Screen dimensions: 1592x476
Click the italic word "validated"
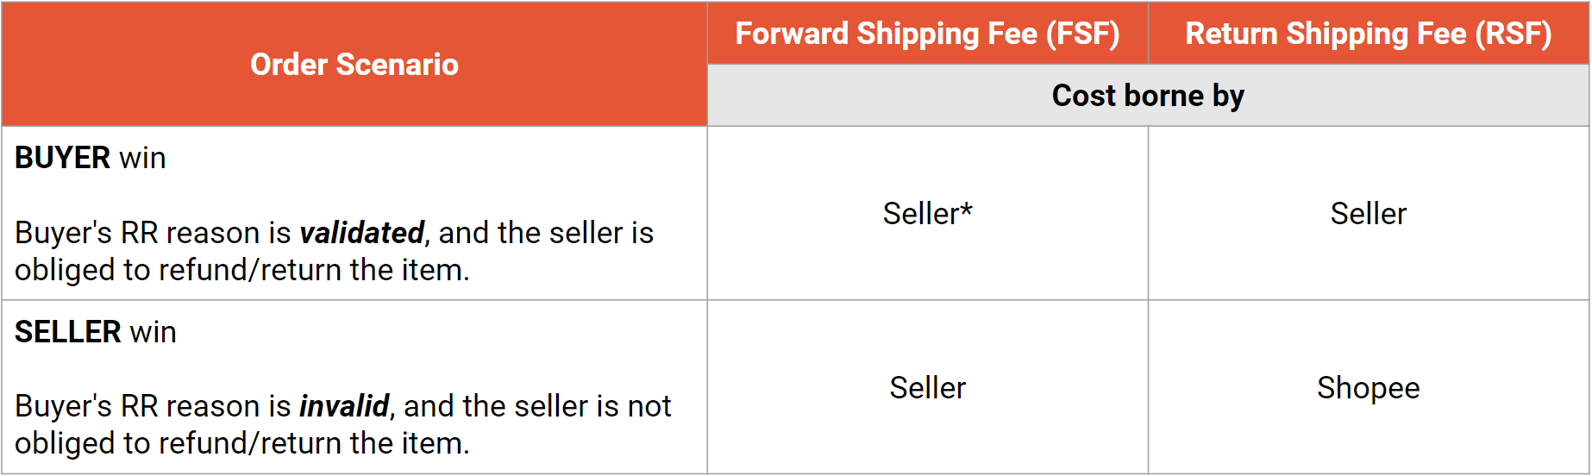[361, 233]
